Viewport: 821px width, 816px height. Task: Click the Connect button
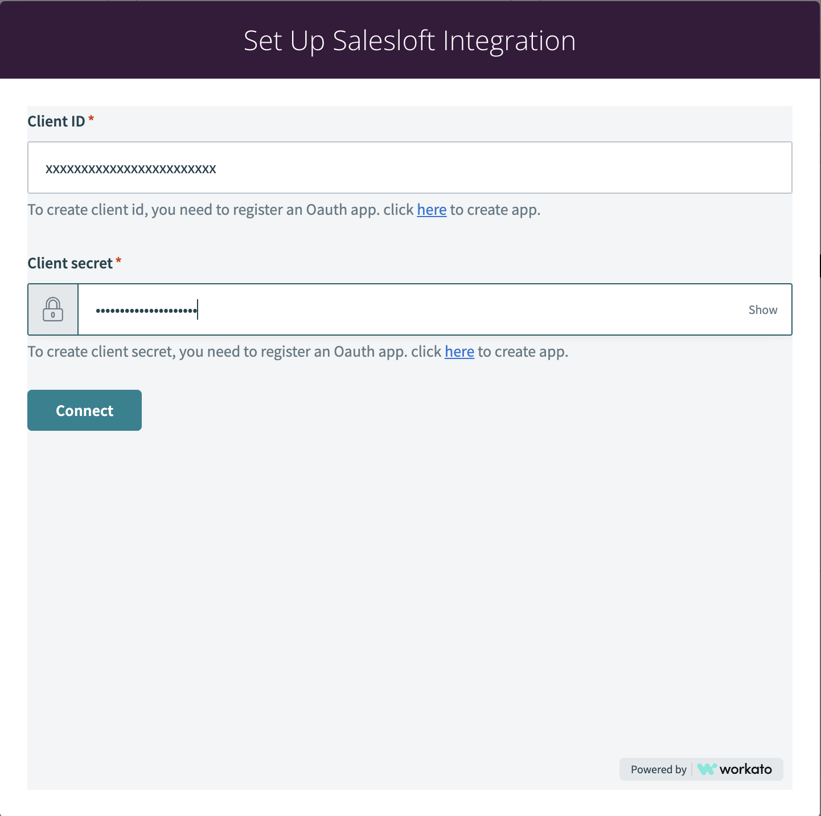pos(84,410)
